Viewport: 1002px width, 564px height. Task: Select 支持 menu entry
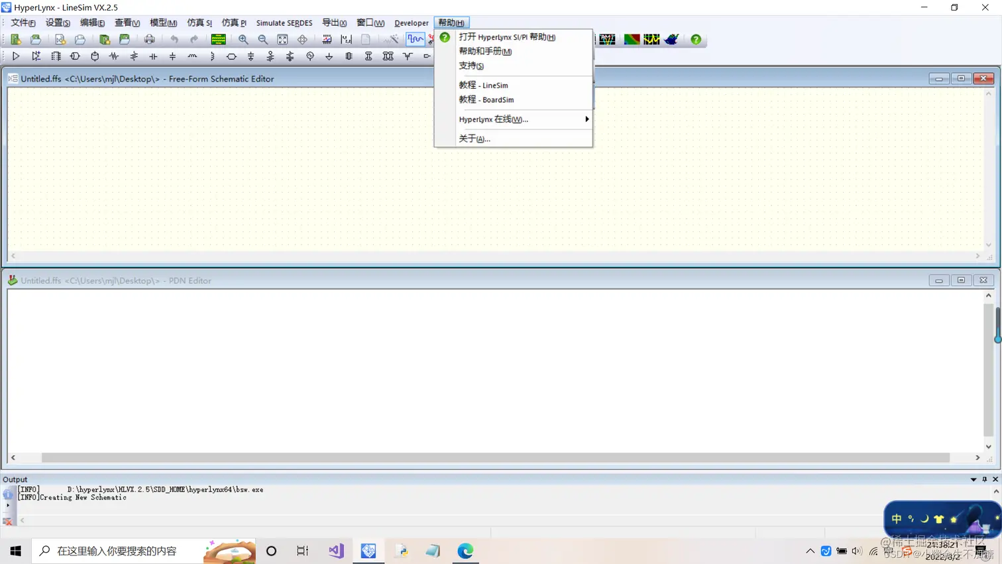pos(514,66)
